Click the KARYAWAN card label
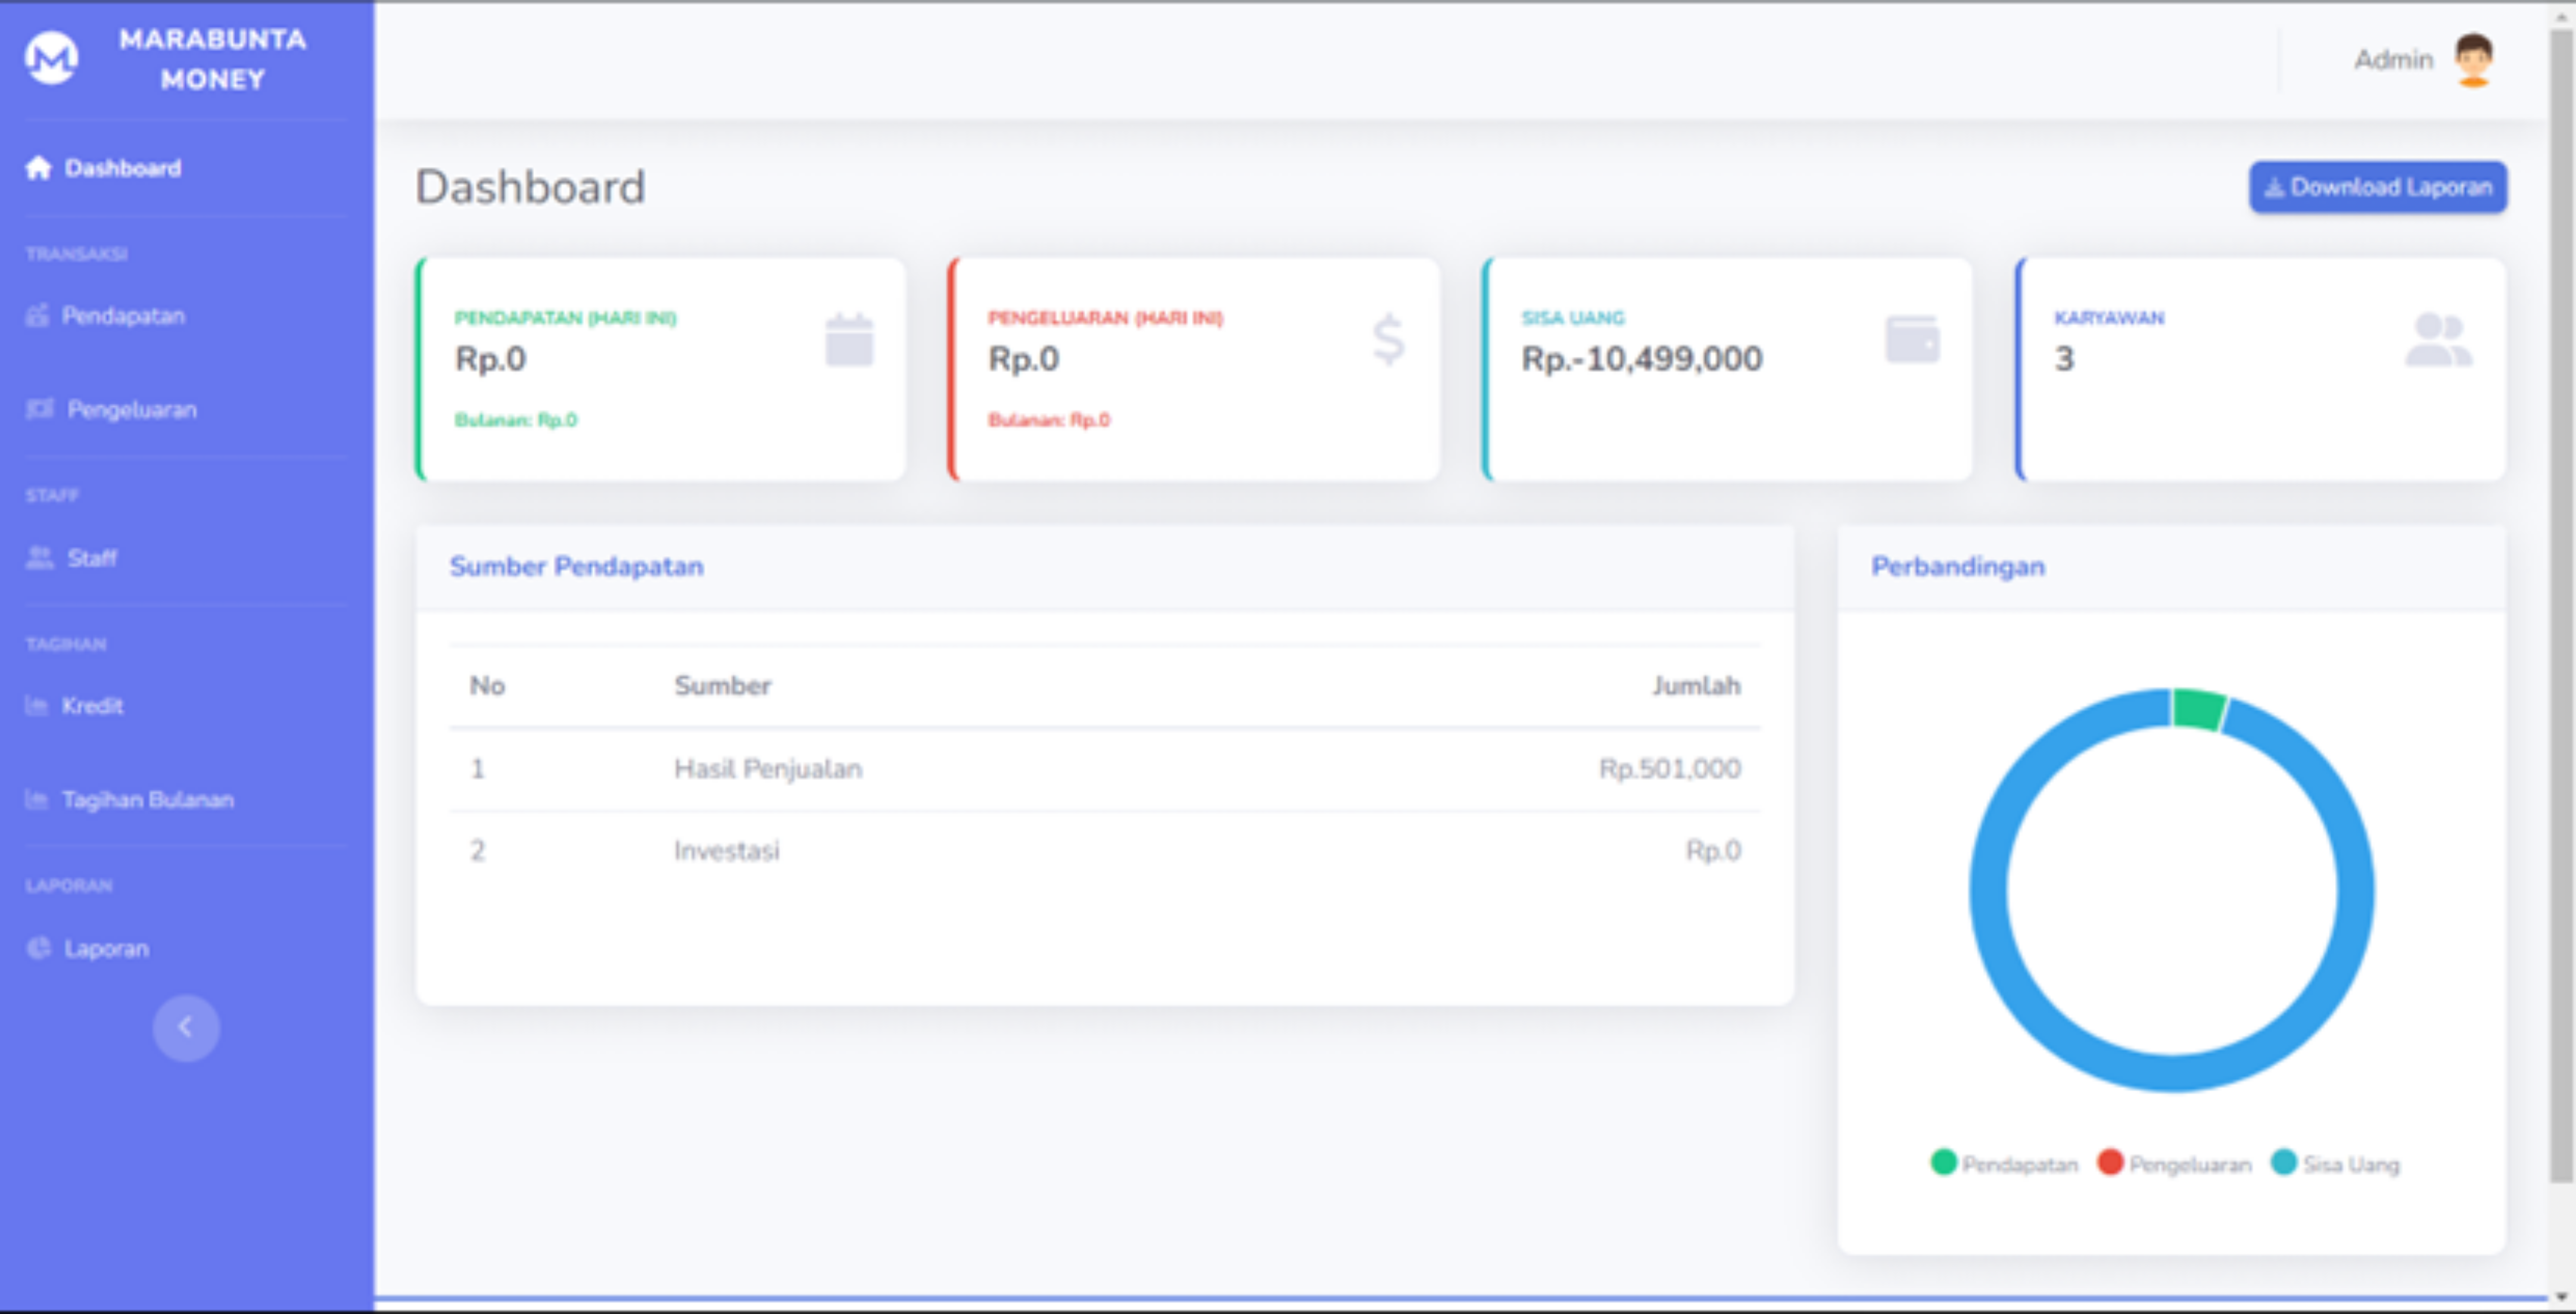 tap(2108, 318)
